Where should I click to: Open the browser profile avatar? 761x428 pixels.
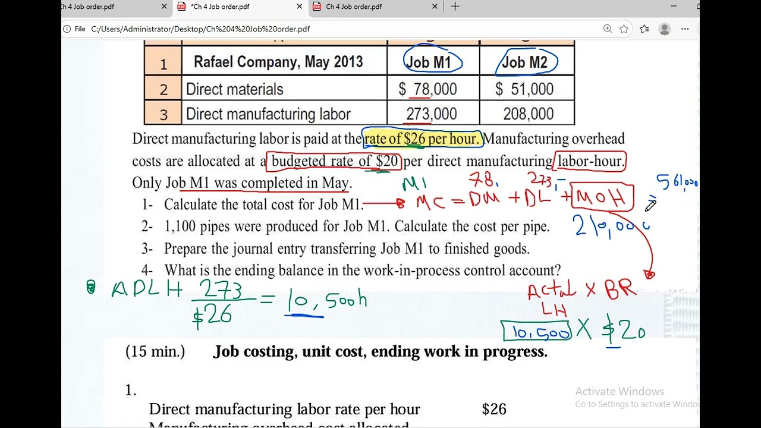tap(665, 29)
